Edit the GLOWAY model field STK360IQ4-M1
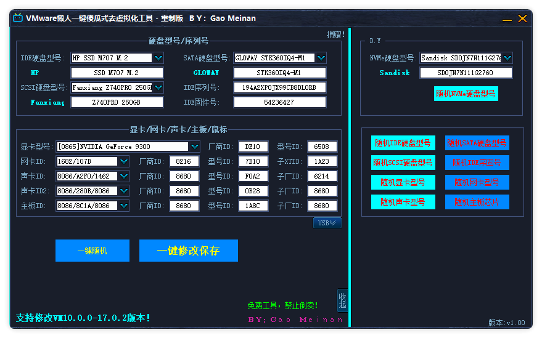The height and width of the screenshot is (338, 542). (x=280, y=73)
